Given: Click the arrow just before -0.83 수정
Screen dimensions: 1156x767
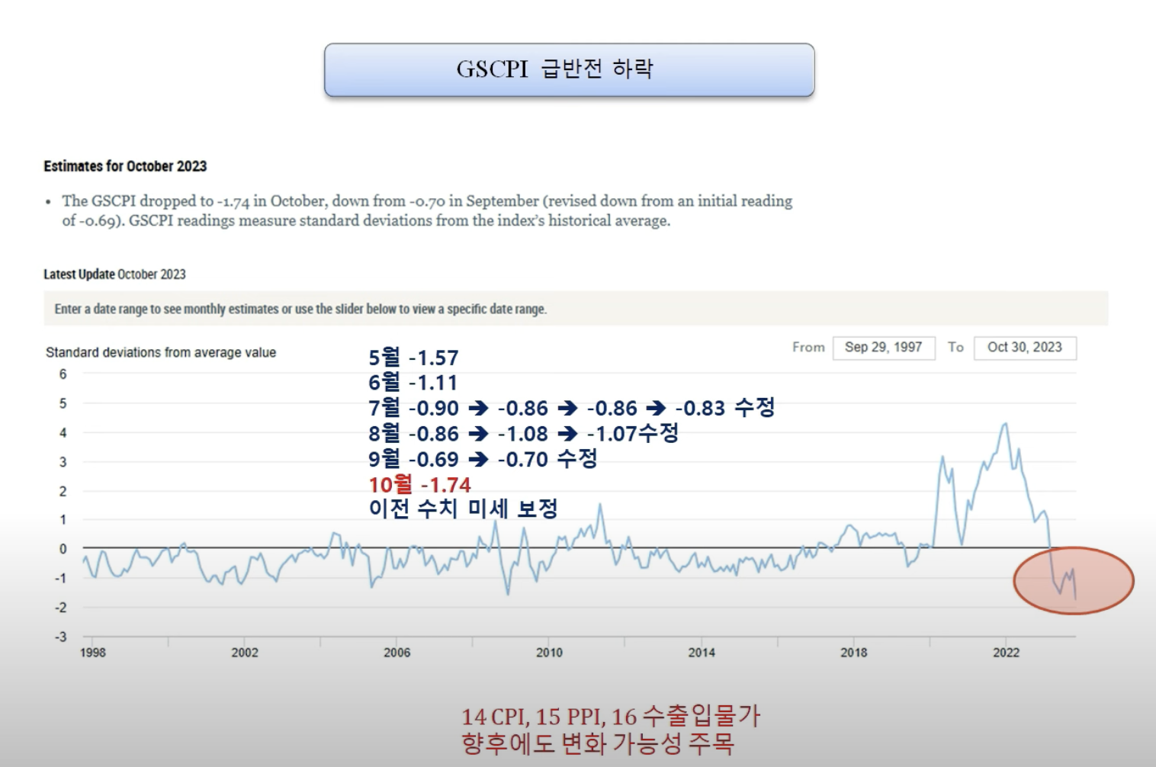Looking at the screenshot, I should [x=656, y=409].
